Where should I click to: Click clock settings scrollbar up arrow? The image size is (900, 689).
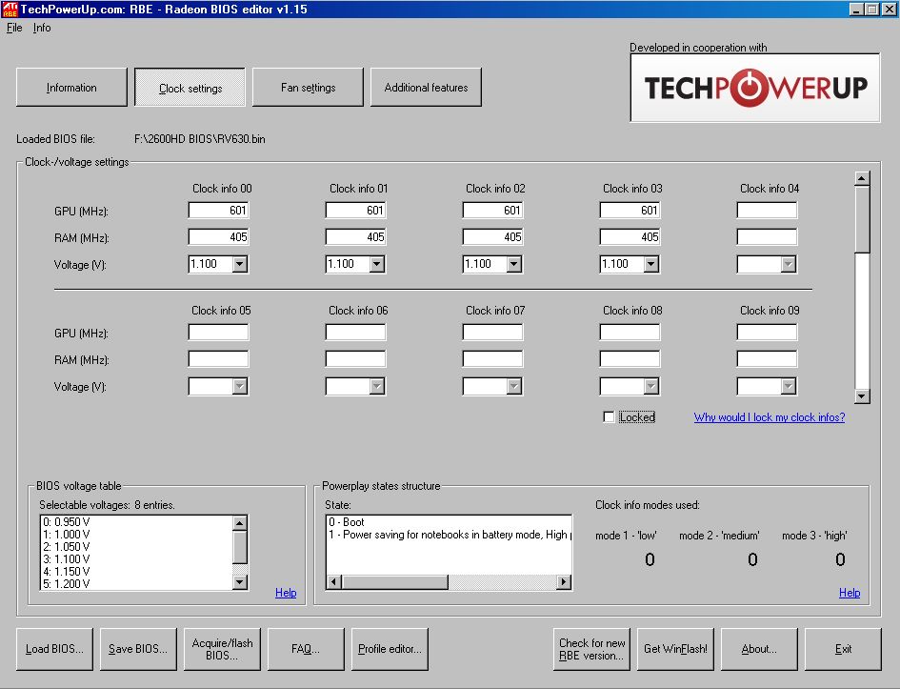(862, 178)
